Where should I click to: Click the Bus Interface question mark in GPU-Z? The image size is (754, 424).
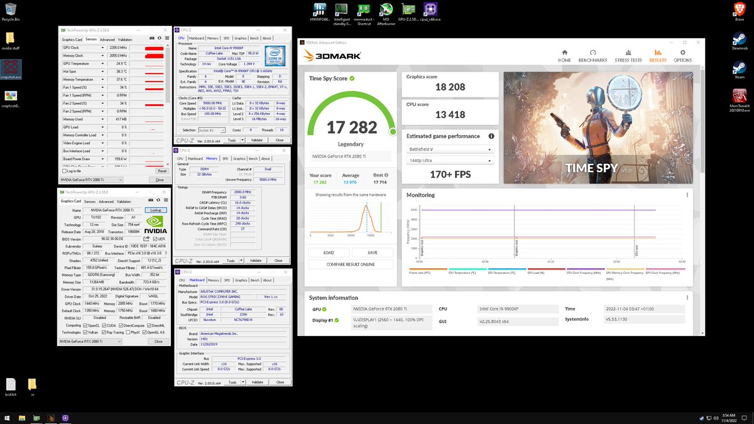[x=165, y=253]
